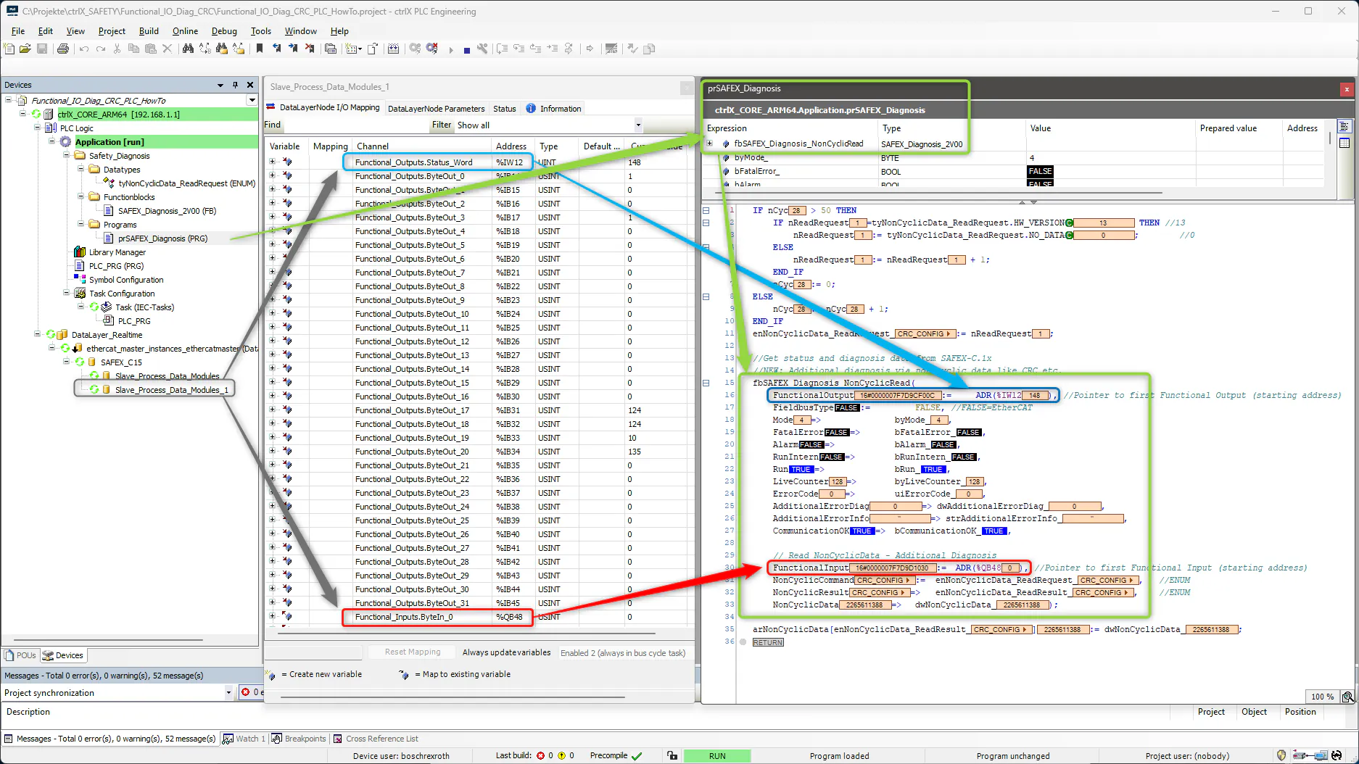The image size is (1359, 764).
Task: Expand fbSAFEX_Diagnosis_NonCyclicRead expression row
Action: [710, 144]
